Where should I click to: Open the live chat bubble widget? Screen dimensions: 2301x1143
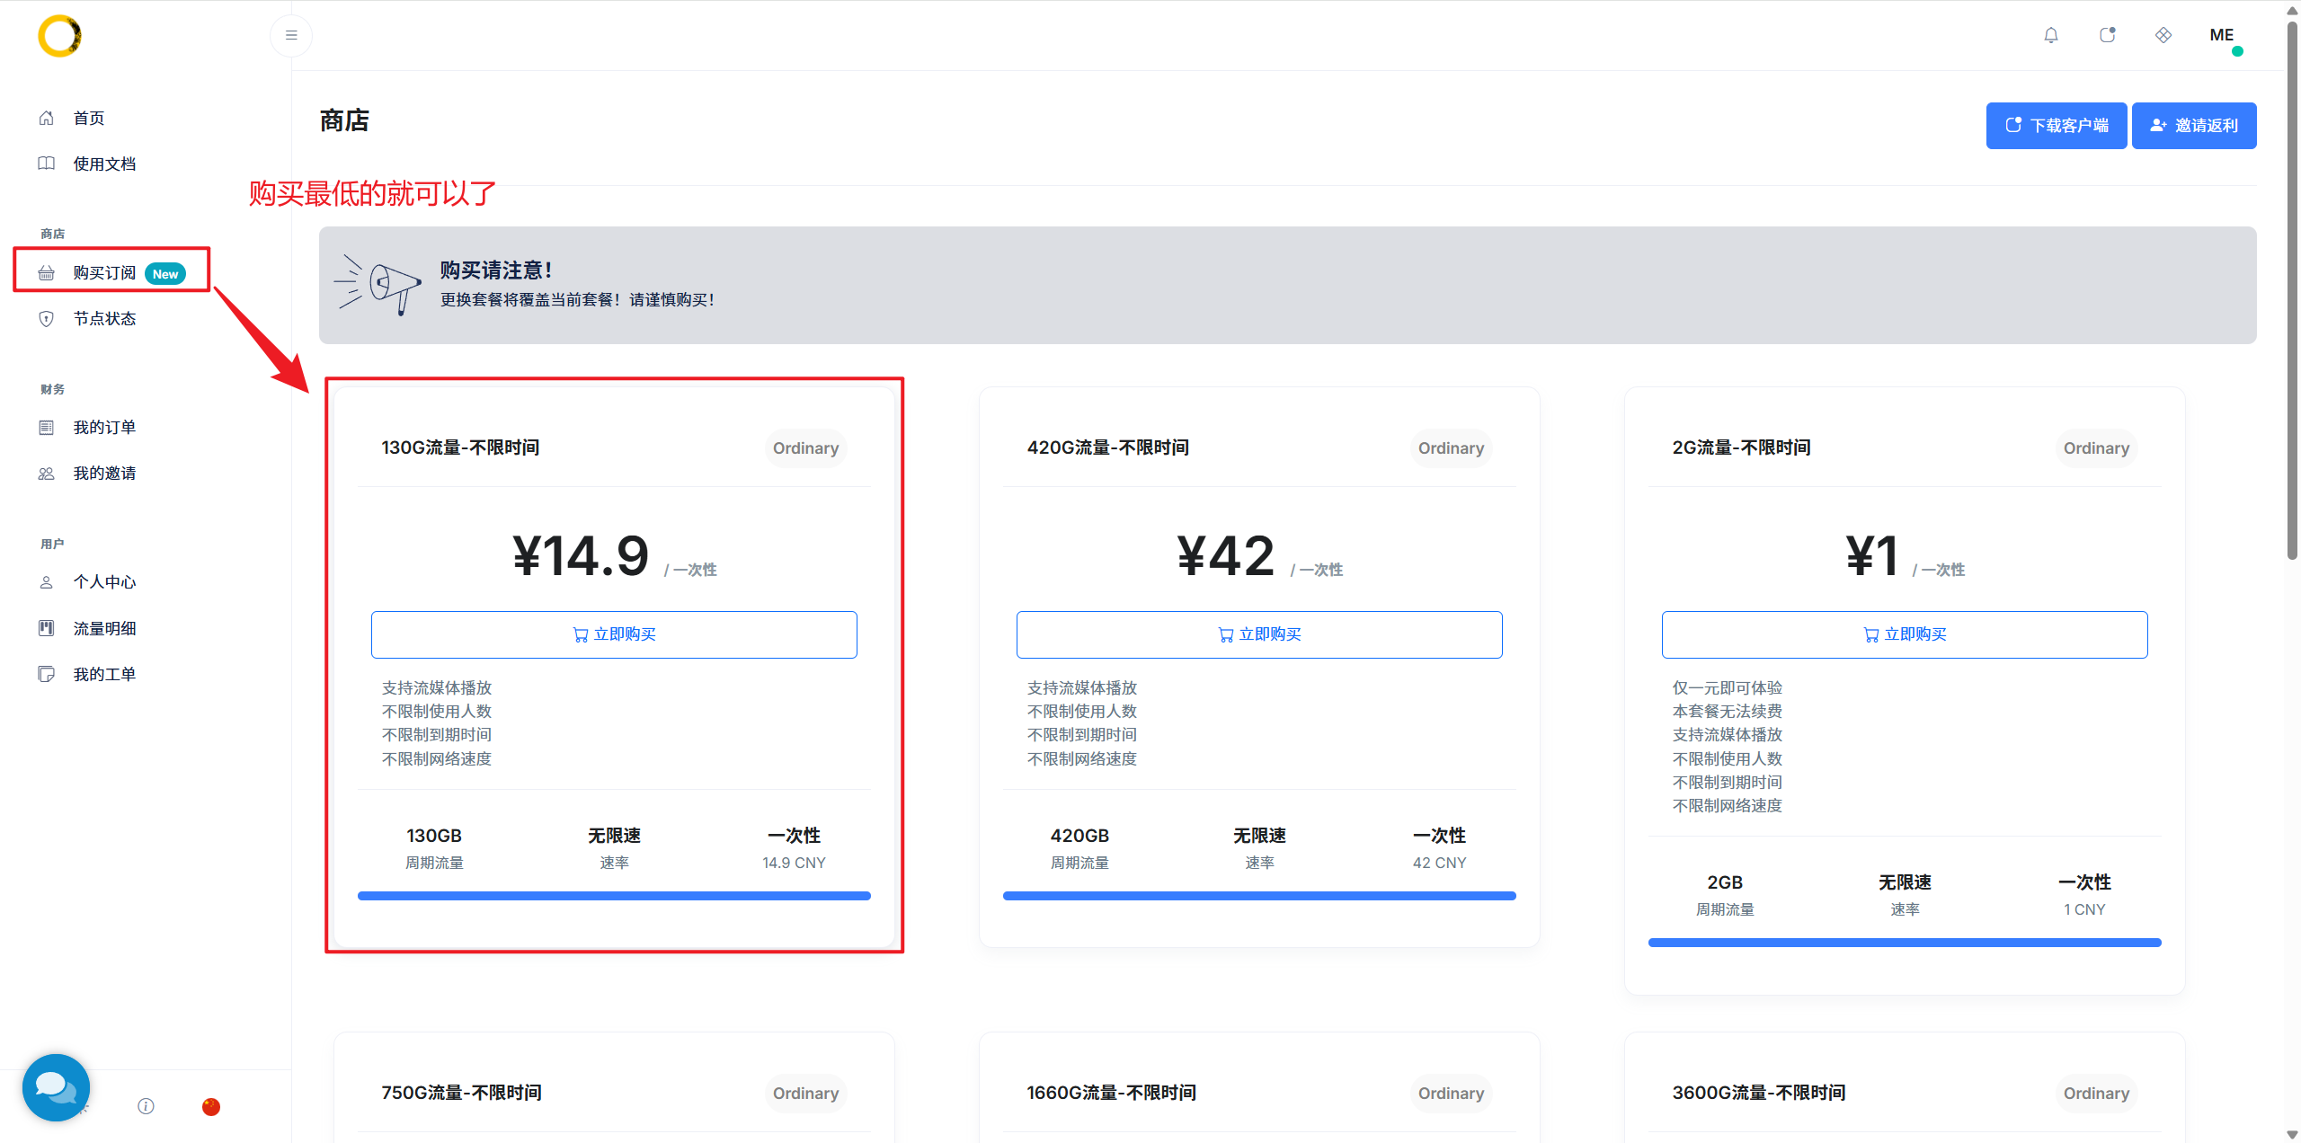coord(56,1087)
